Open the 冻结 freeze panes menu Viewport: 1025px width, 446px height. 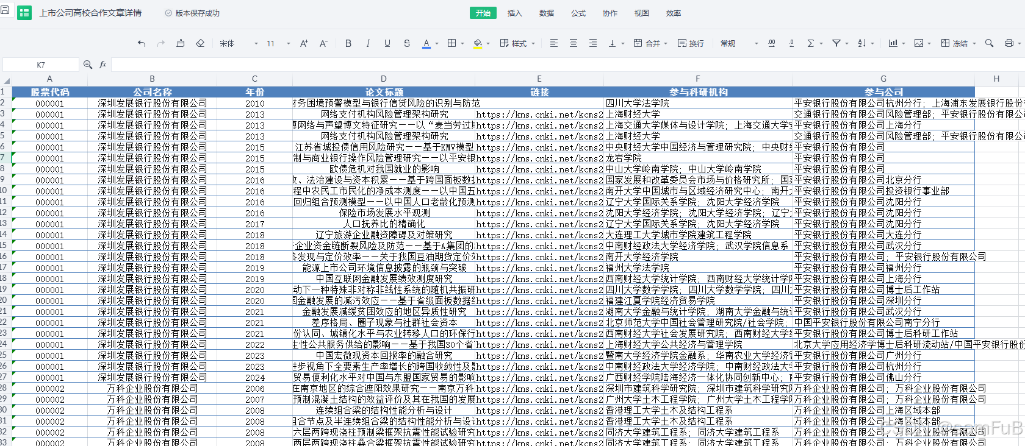[x=958, y=43]
